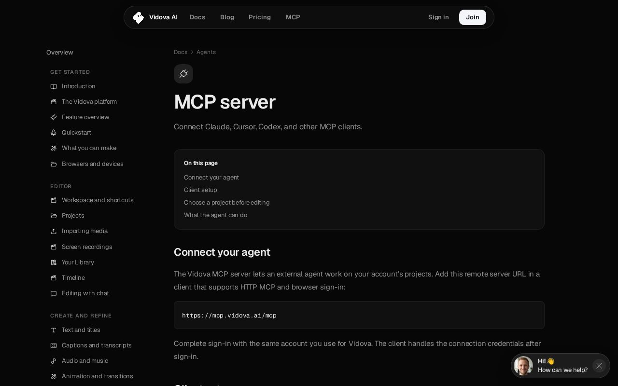The width and height of the screenshot is (618, 386).
Task: Click the Sign in link
Action: click(438, 17)
